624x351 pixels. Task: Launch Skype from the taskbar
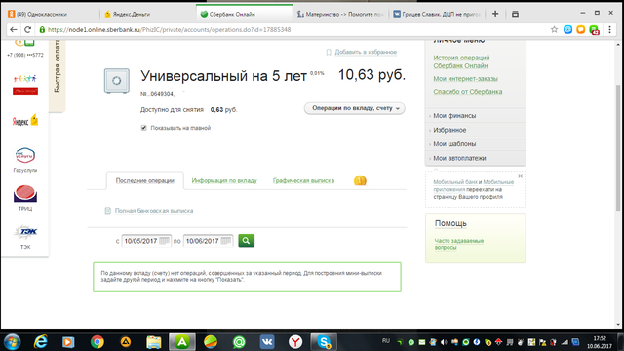pyautogui.click(x=324, y=342)
